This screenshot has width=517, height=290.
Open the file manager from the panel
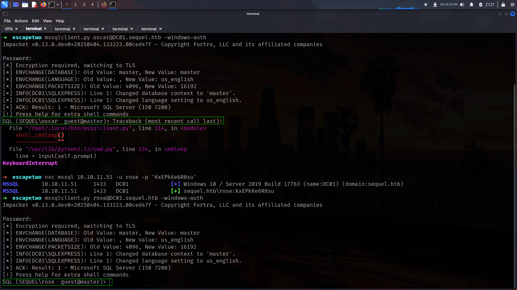point(25,5)
